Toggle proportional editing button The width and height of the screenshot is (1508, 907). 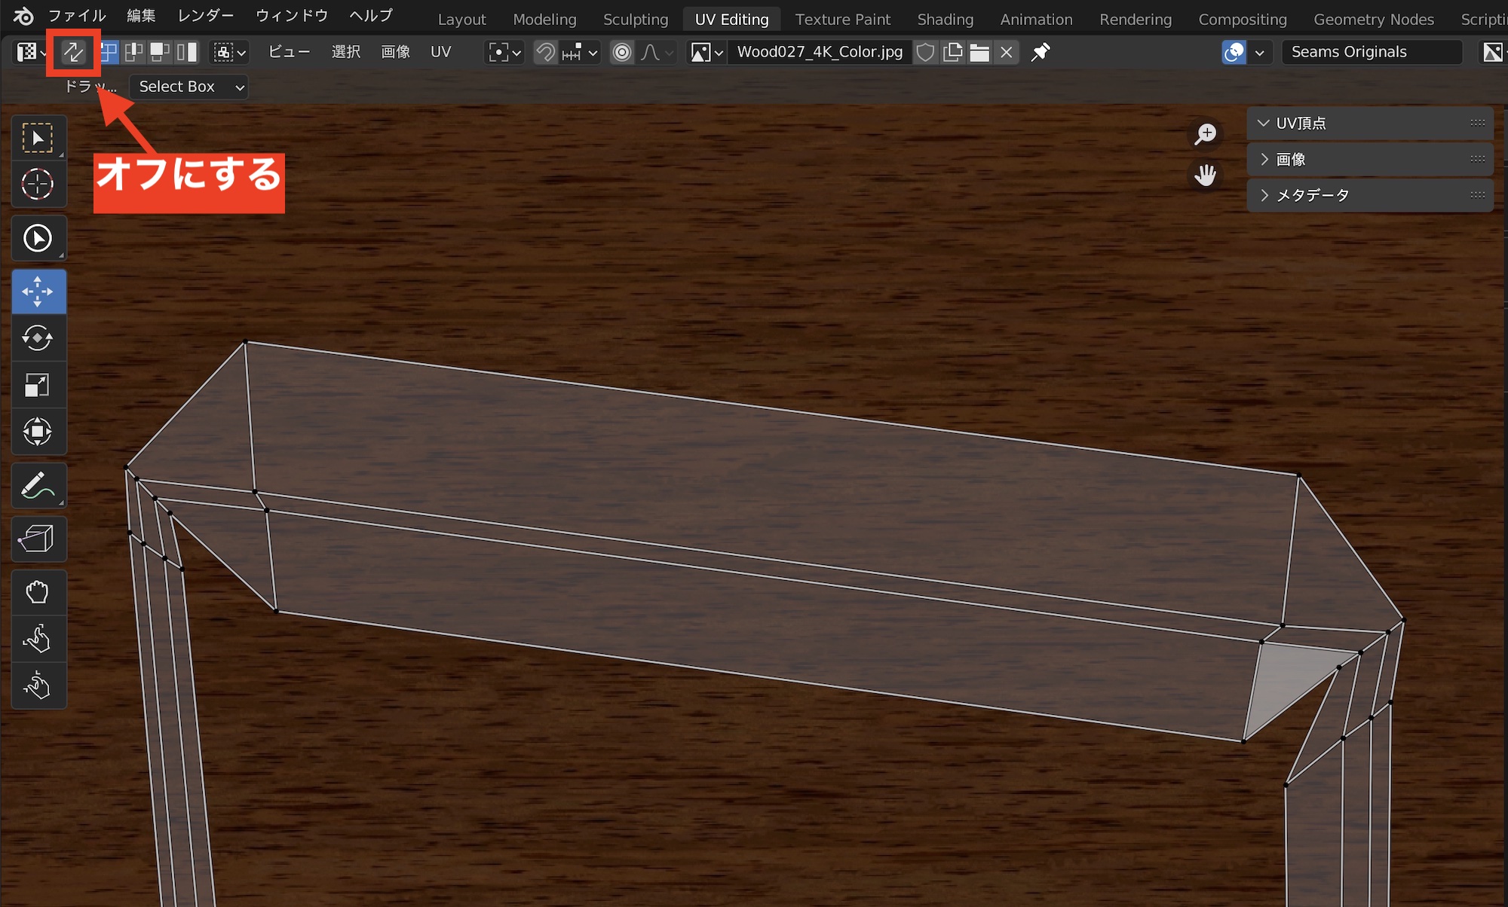(622, 52)
